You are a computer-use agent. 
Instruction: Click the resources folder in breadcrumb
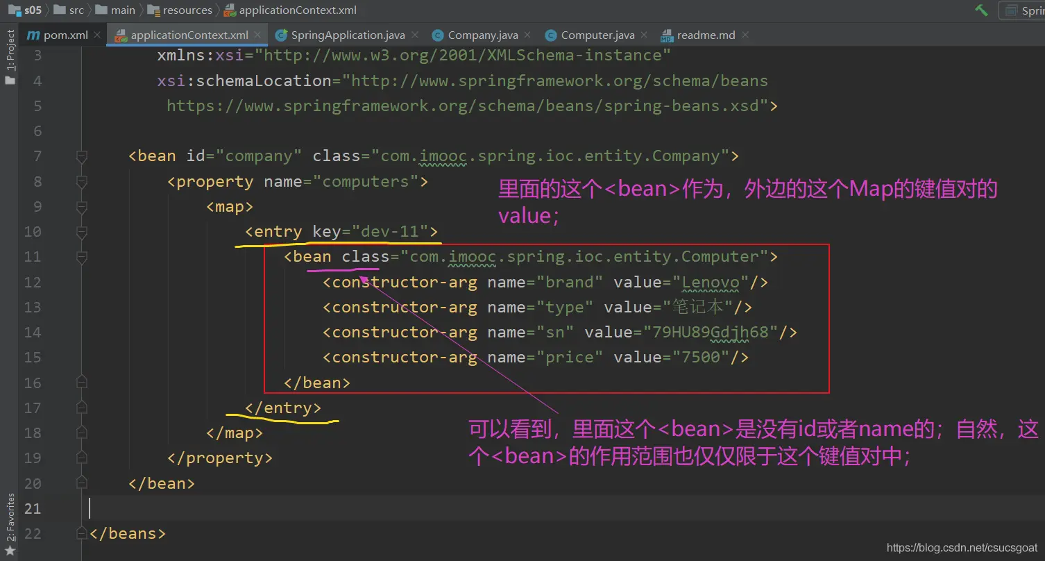click(x=187, y=10)
